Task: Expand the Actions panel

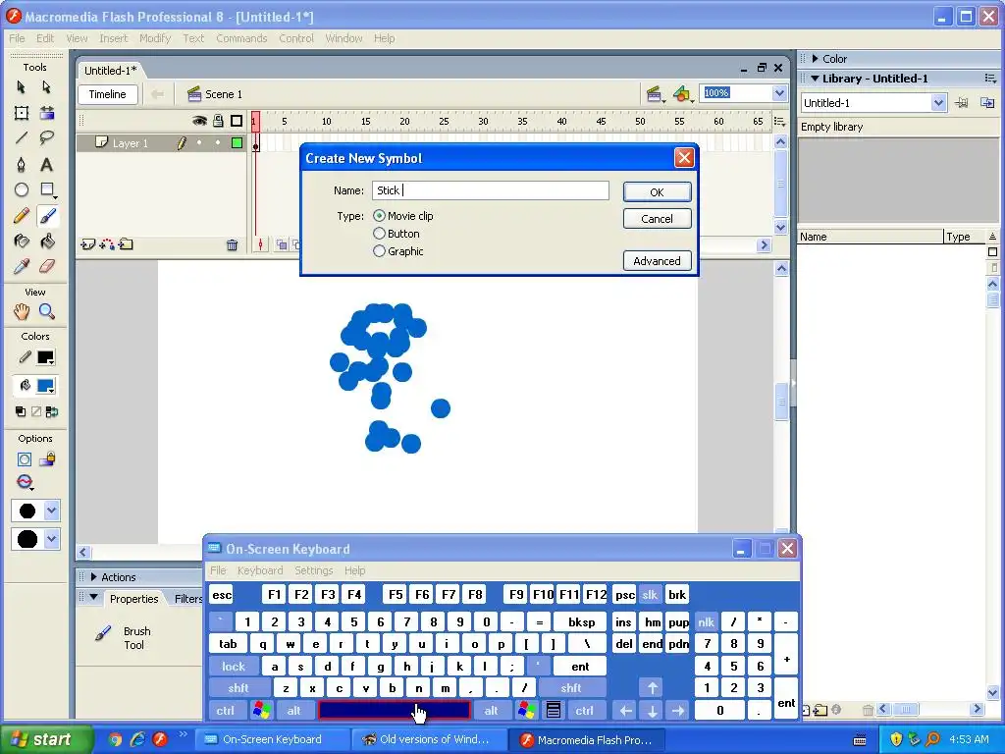Action: coord(93,577)
